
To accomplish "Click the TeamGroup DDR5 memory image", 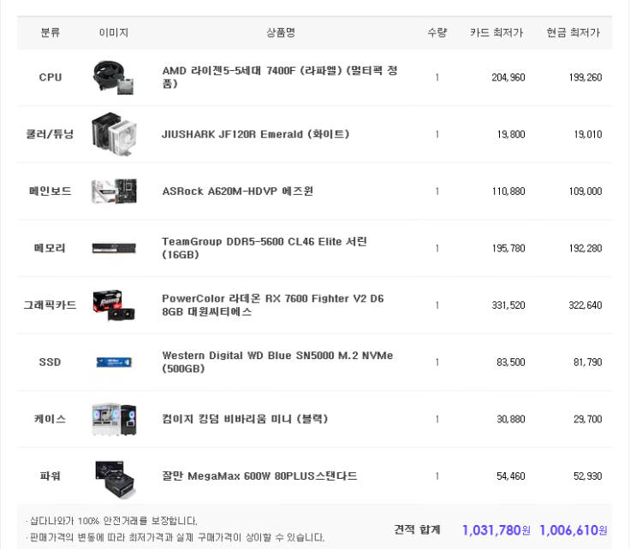I will coord(114,248).
